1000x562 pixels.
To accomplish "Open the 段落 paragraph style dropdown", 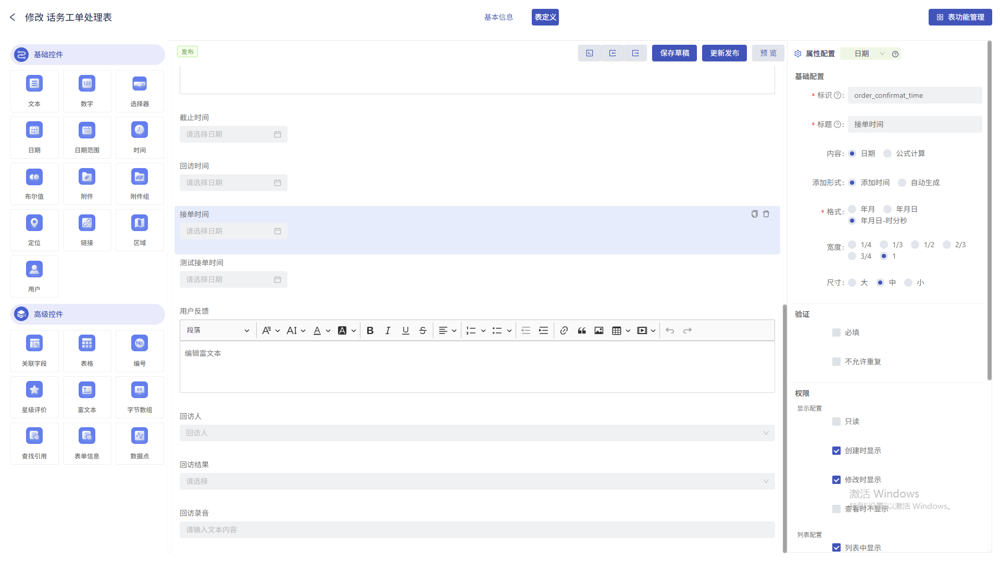I will [x=218, y=330].
